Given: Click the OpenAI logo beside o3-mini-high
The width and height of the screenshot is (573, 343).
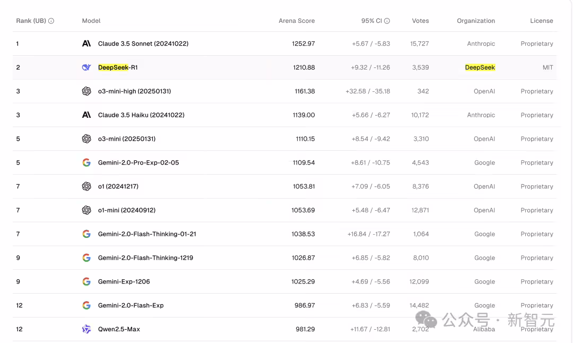Looking at the screenshot, I should [x=86, y=91].
